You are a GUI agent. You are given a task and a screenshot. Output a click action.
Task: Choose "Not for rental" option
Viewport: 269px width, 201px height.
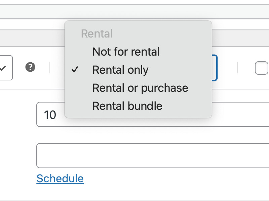tap(126, 52)
